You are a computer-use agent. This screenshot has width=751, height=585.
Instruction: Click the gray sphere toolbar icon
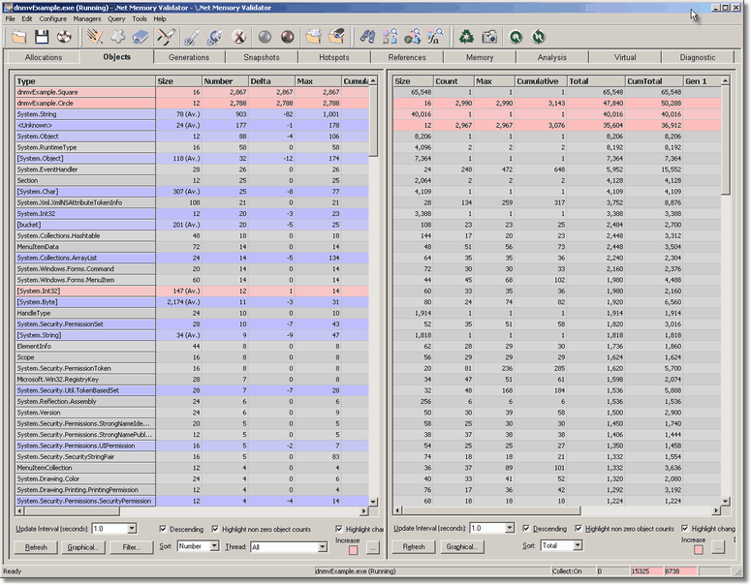click(265, 37)
